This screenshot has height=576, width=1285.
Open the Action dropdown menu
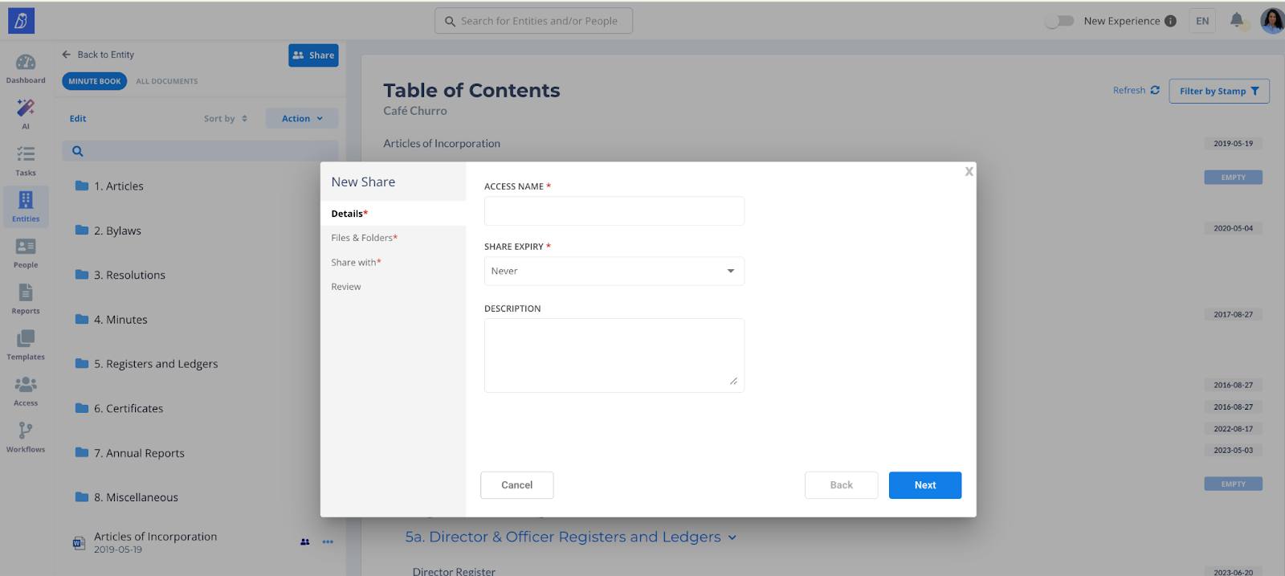tap(302, 119)
